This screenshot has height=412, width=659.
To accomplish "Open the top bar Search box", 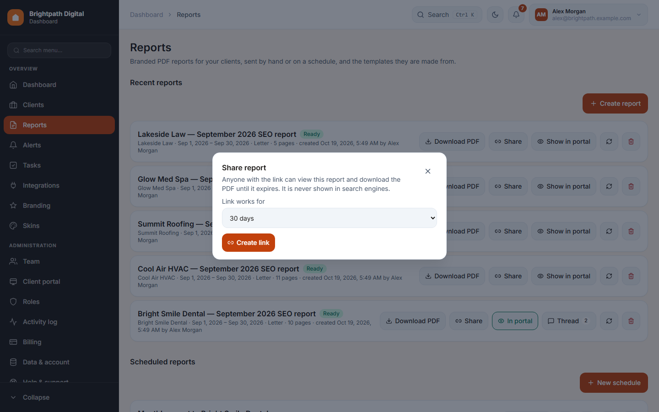I will click(447, 15).
